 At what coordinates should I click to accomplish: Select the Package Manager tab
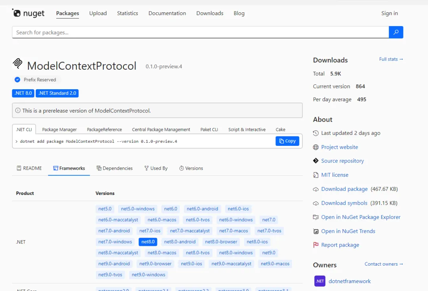pos(59,129)
